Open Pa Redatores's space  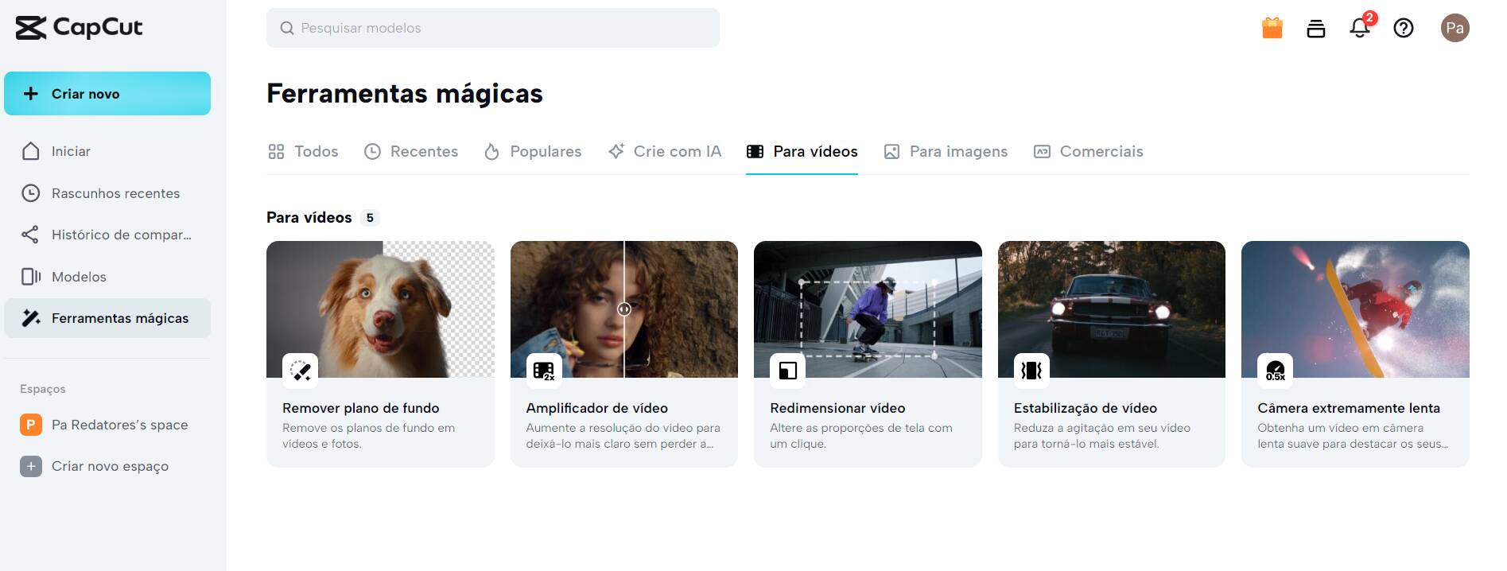click(x=107, y=425)
